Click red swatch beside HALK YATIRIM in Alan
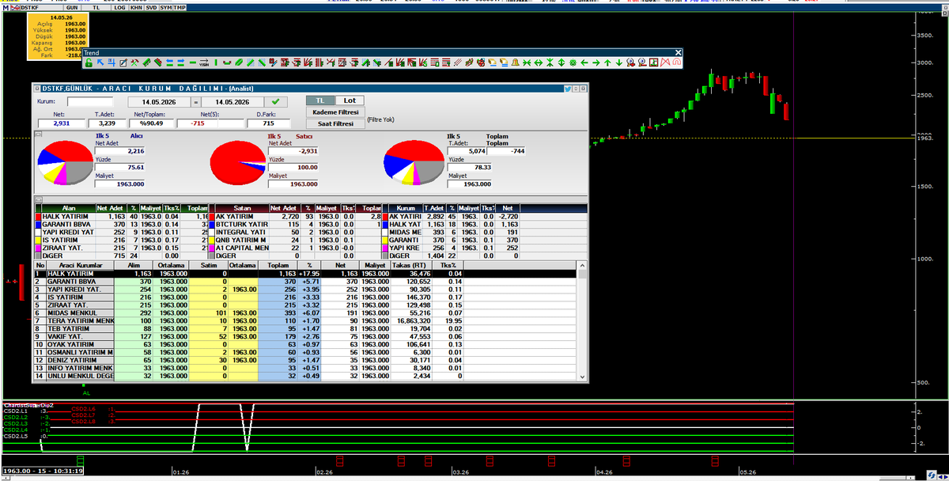This screenshot has height=481, width=949. click(37, 216)
